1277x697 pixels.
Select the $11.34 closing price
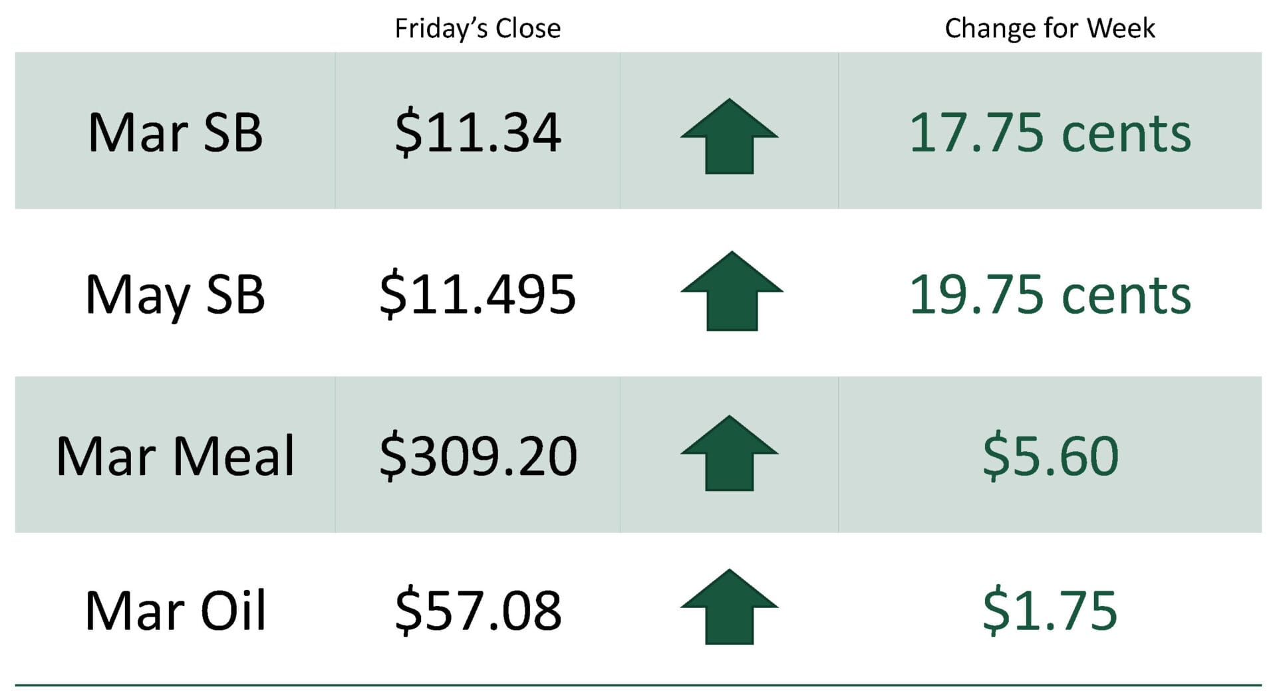coord(478,132)
